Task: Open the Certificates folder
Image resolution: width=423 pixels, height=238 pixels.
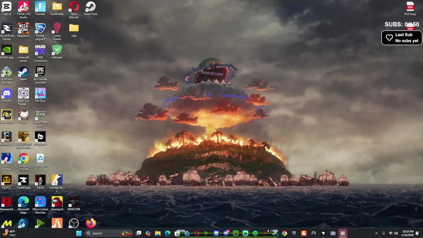Action: click(x=57, y=9)
